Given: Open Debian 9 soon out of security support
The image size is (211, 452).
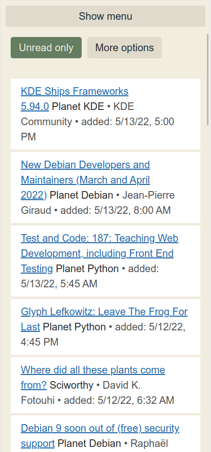Looking at the screenshot, I should coord(100,436).
